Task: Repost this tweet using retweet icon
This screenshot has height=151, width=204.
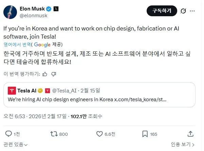Action: pos(54,134)
